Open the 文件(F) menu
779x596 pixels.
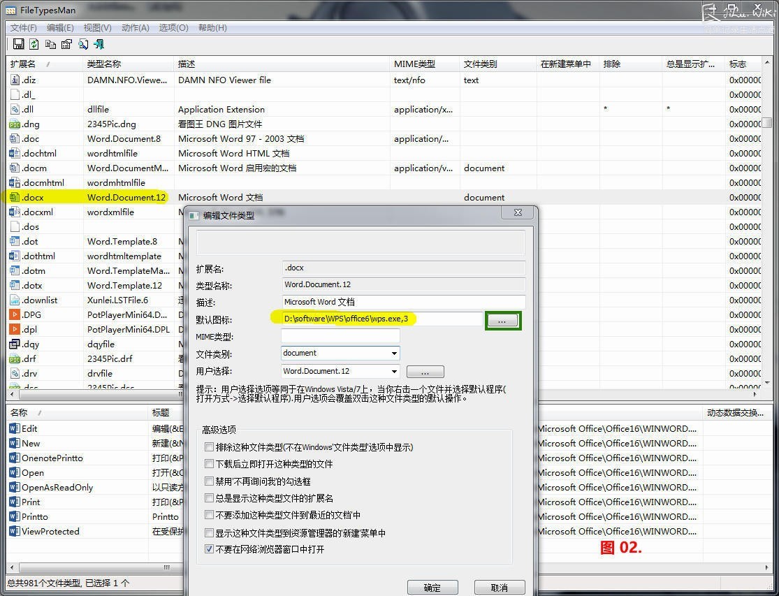click(23, 28)
